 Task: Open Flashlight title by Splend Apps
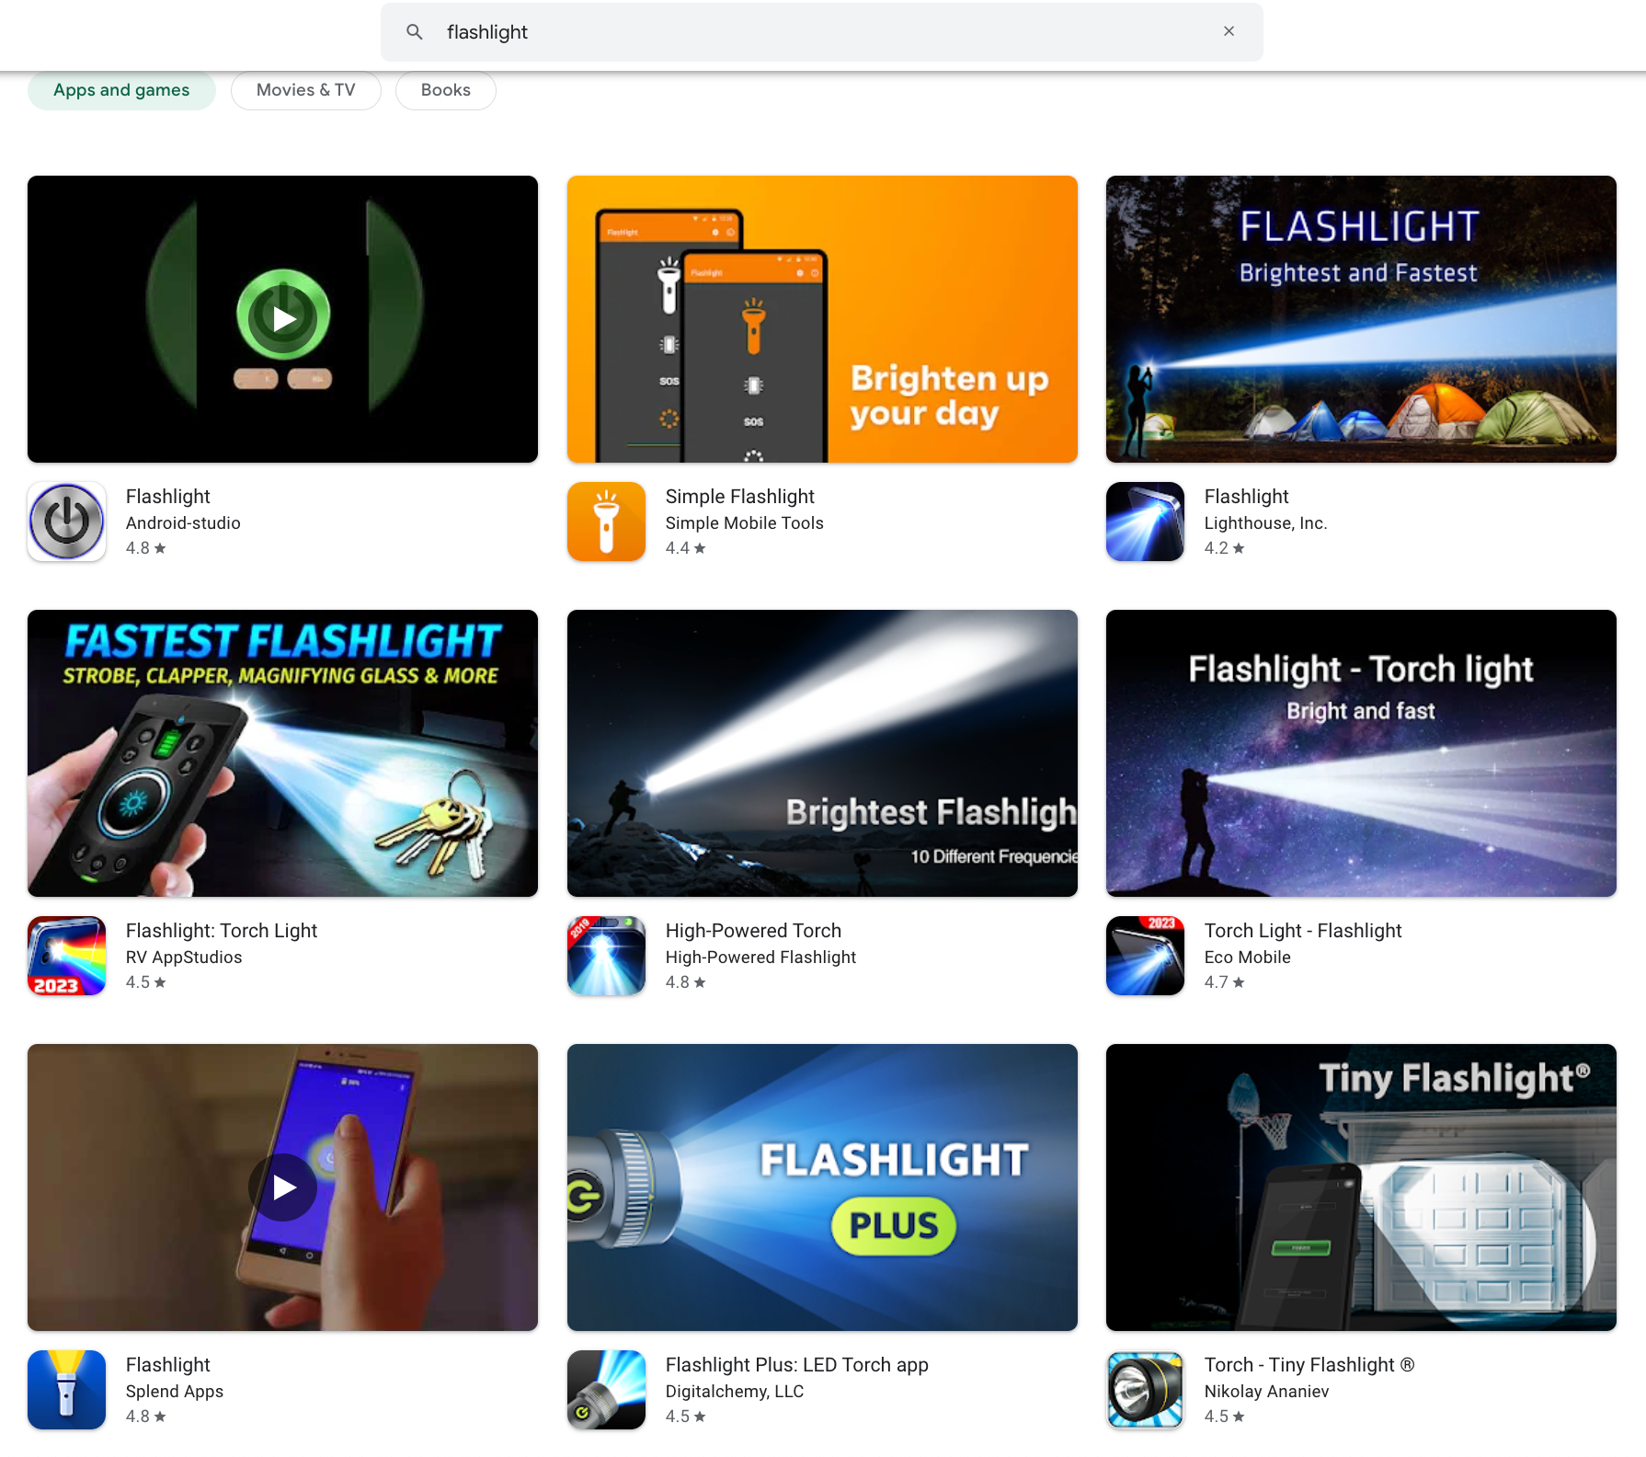(x=168, y=1365)
